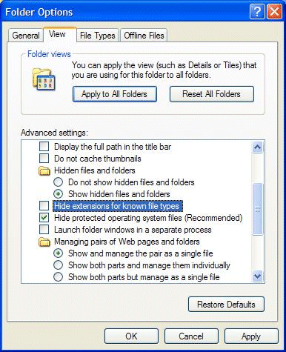Click the Help question mark icon
The width and height of the screenshot is (286, 352).
[x=257, y=12]
